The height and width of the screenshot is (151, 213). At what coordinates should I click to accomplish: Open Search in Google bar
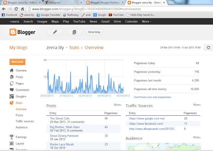click(x=28, y=21)
